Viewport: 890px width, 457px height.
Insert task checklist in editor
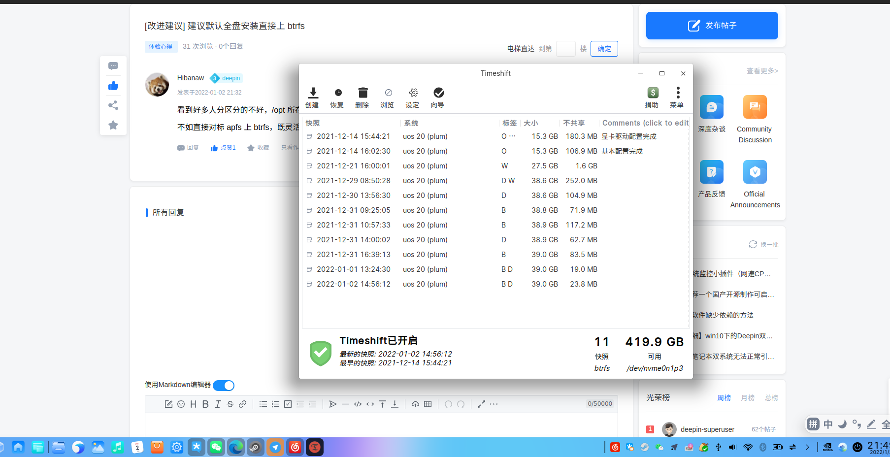pos(288,404)
